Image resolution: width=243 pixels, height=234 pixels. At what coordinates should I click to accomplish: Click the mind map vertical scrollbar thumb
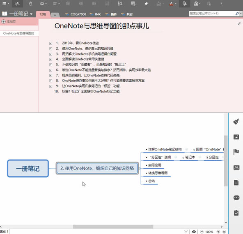click(x=226, y=160)
